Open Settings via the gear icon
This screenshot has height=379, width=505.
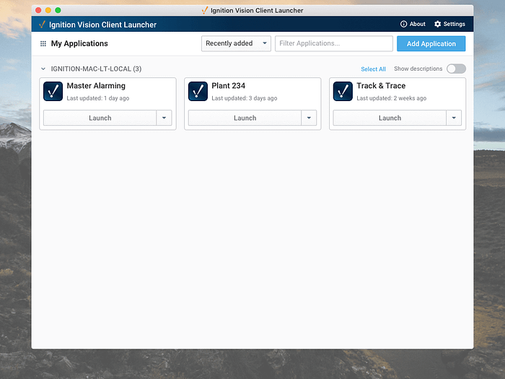tap(438, 24)
